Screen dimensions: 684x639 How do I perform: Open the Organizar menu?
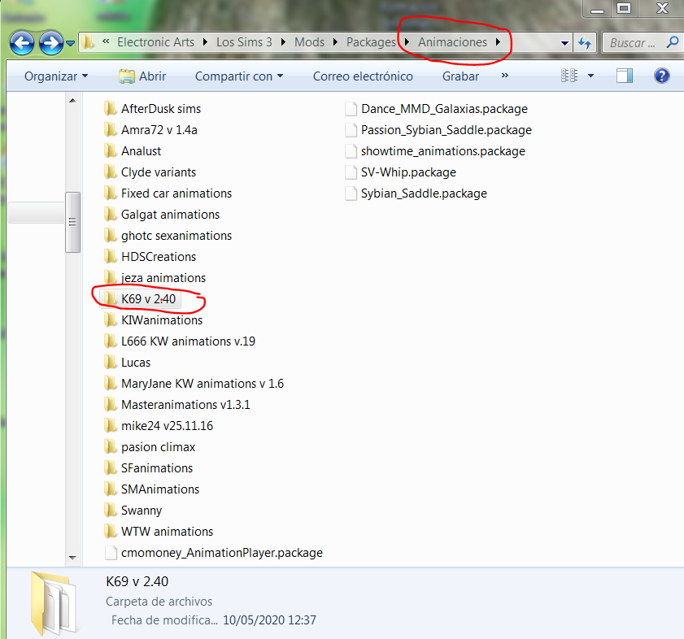pos(56,76)
